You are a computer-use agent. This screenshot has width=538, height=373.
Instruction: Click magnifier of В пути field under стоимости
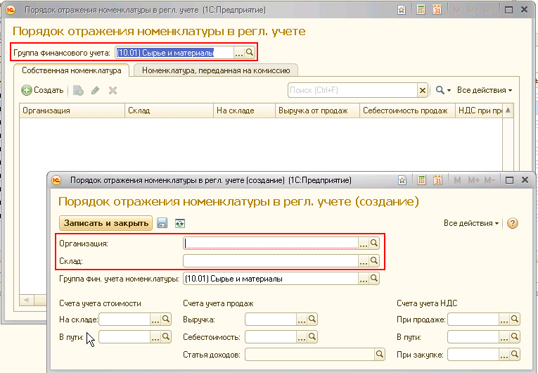[x=166, y=337]
